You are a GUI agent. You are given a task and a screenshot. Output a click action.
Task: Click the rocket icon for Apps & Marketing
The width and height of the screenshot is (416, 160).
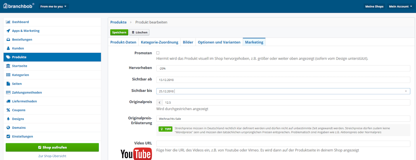(x=8, y=31)
